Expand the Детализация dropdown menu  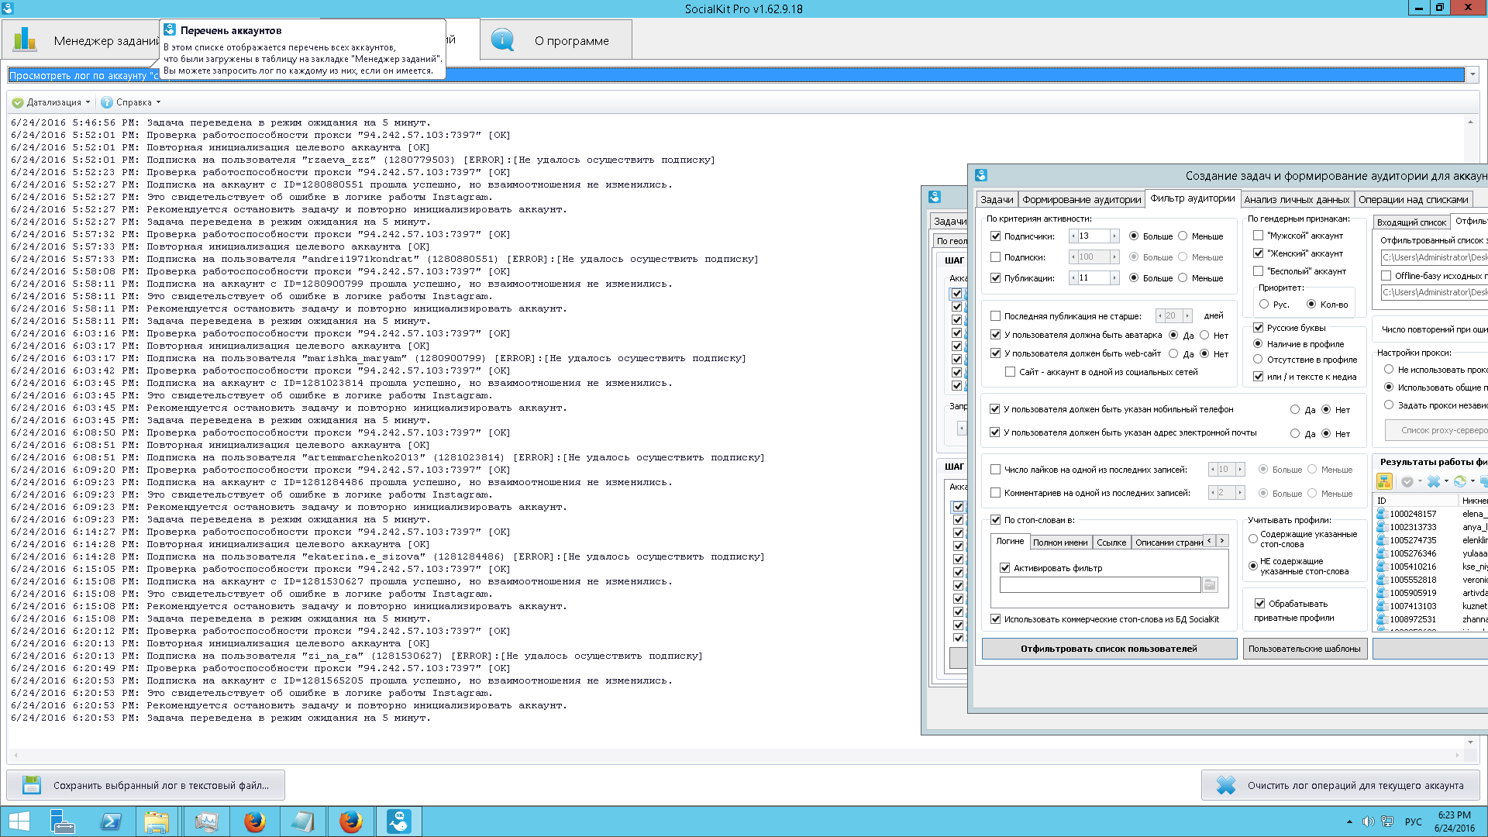(88, 102)
